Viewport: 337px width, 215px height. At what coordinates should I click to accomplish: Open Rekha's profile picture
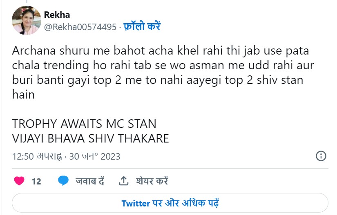tap(26, 20)
